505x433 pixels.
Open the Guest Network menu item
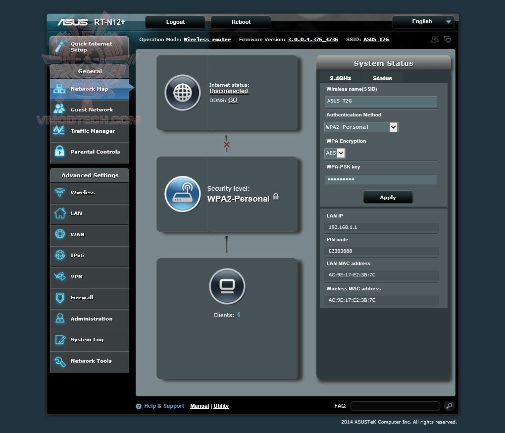click(x=90, y=110)
